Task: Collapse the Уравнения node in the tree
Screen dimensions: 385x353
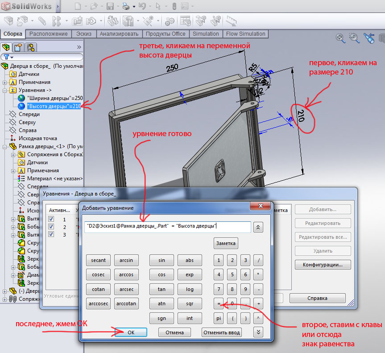Action: 5,90
